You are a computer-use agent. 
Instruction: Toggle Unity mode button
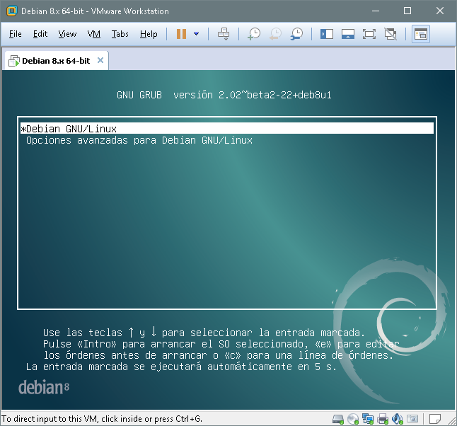click(x=390, y=34)
